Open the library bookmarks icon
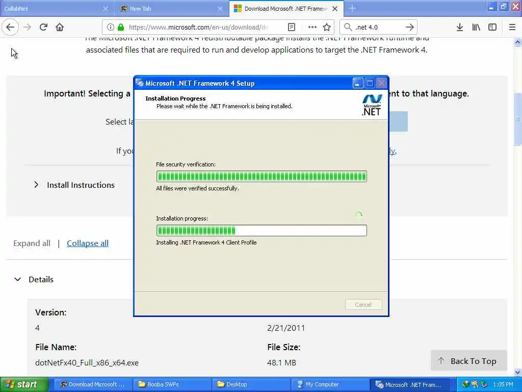 click(x=476, y=27)
